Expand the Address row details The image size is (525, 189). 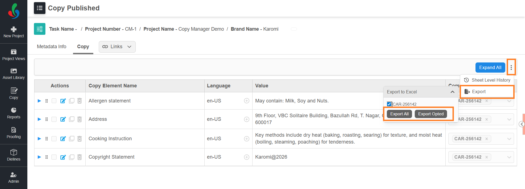[39, 119]
